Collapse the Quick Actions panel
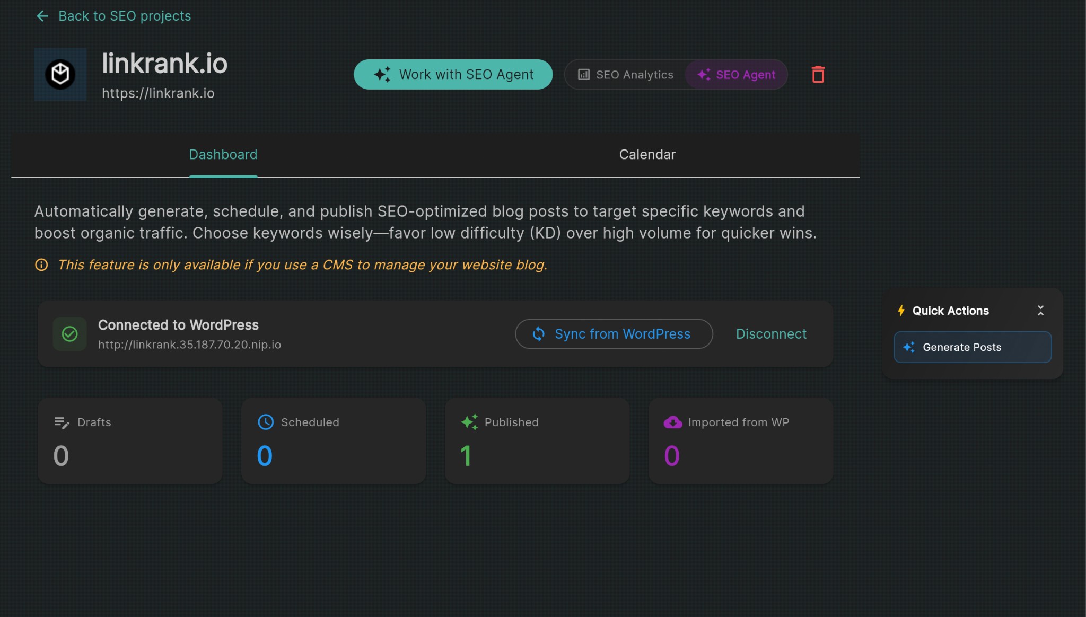The image size is (1086, 617). [1040, 310]
